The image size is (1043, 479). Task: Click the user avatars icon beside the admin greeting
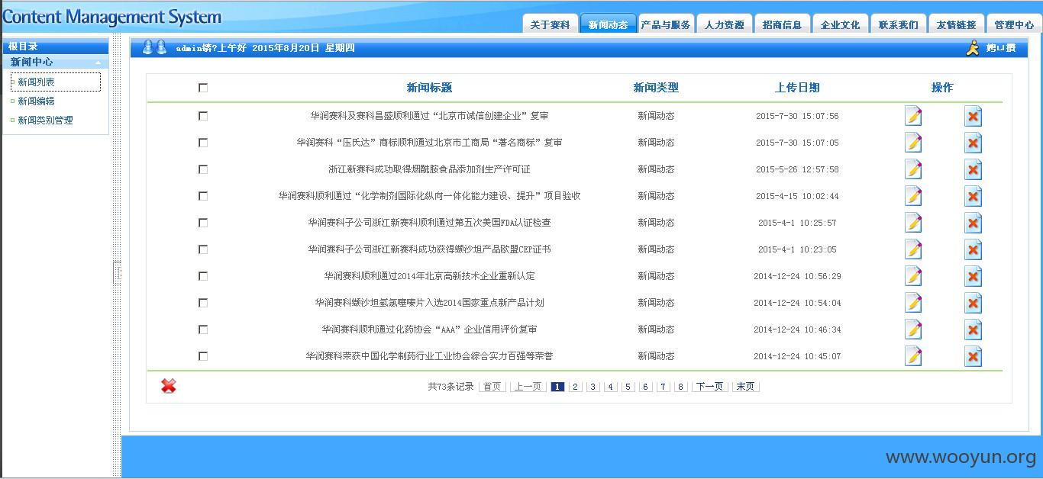155,47
